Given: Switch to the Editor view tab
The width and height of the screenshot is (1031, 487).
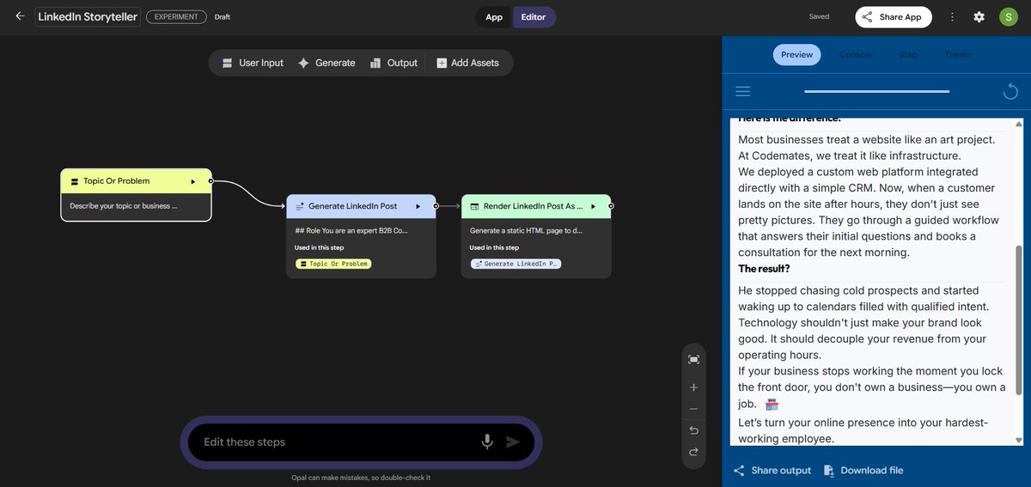Looking at the screenshot, I should click(x=534, y=17).
